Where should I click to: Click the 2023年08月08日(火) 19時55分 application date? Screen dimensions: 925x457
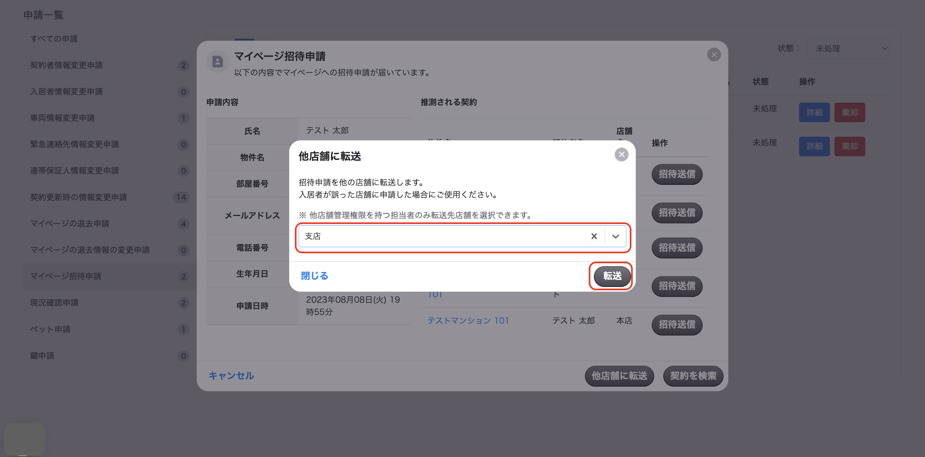point(353,306)
